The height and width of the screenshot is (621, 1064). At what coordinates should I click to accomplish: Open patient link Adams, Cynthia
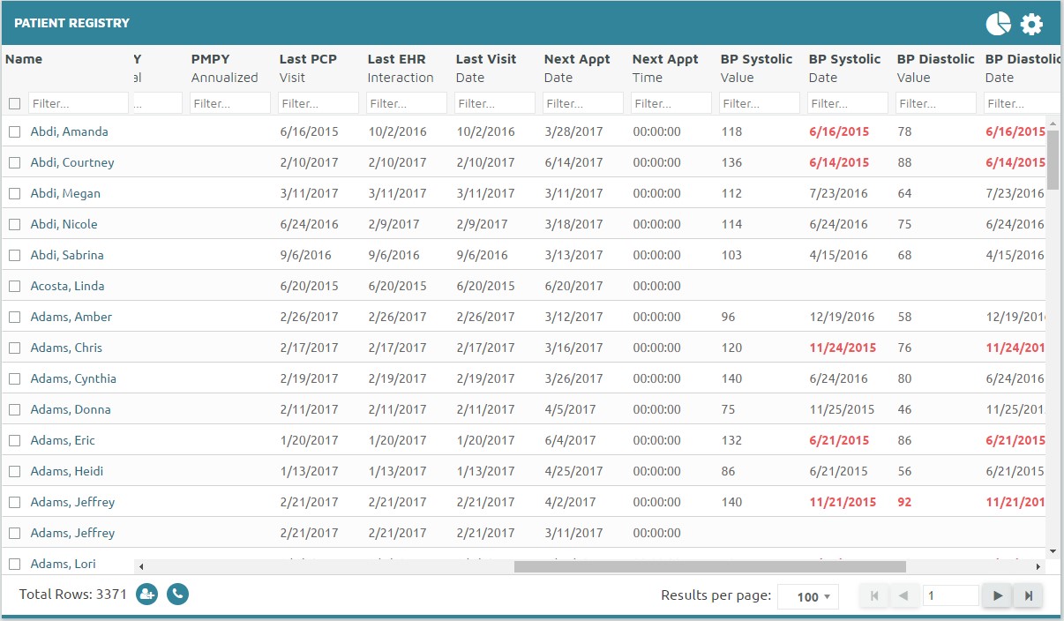click(73, 378)
